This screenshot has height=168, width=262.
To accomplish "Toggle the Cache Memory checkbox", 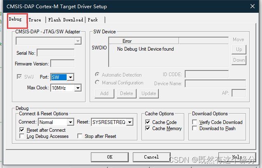I will [x=148, y=128].
